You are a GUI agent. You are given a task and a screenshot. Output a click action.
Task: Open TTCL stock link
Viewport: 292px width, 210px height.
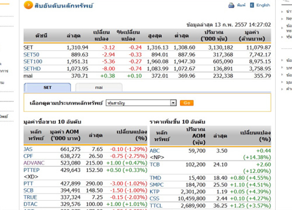156,205
